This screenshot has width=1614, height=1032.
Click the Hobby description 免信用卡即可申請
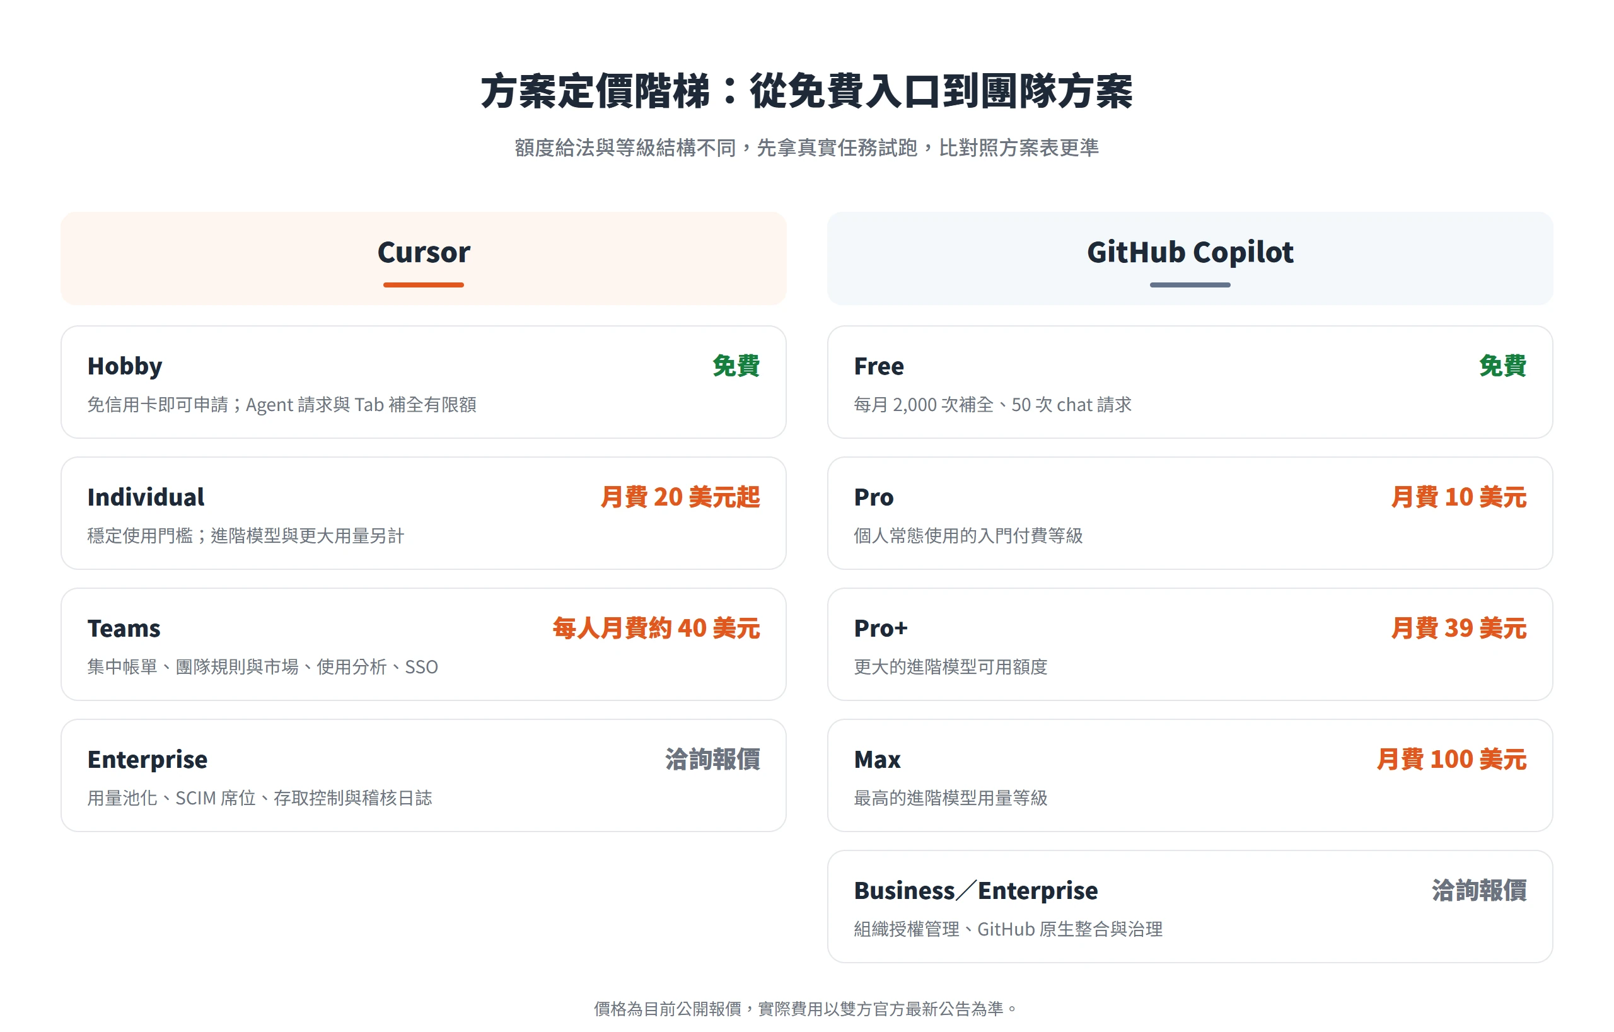[282, 405]
